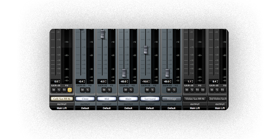Select the Vintage mic channel label
Viewport: 278px width, 139px height.
coord(171,99)
